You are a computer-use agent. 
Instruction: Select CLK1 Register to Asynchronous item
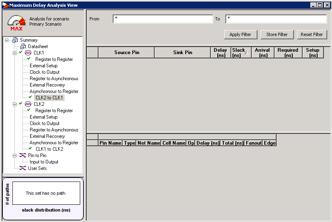click(x=54, y=79)
